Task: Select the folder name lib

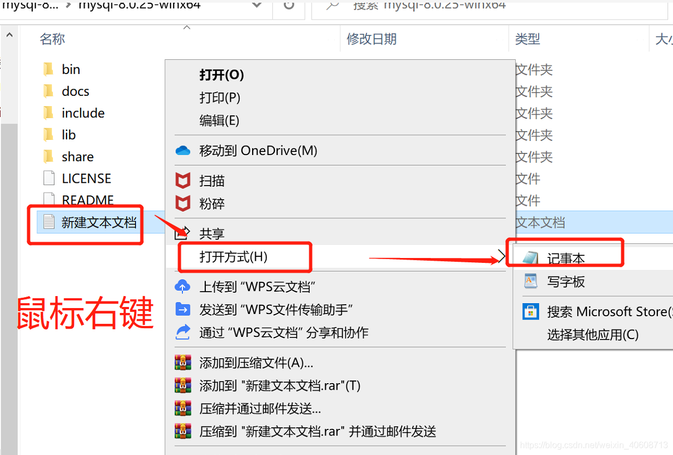Action: pyautogui.click(x=69, y=134)
